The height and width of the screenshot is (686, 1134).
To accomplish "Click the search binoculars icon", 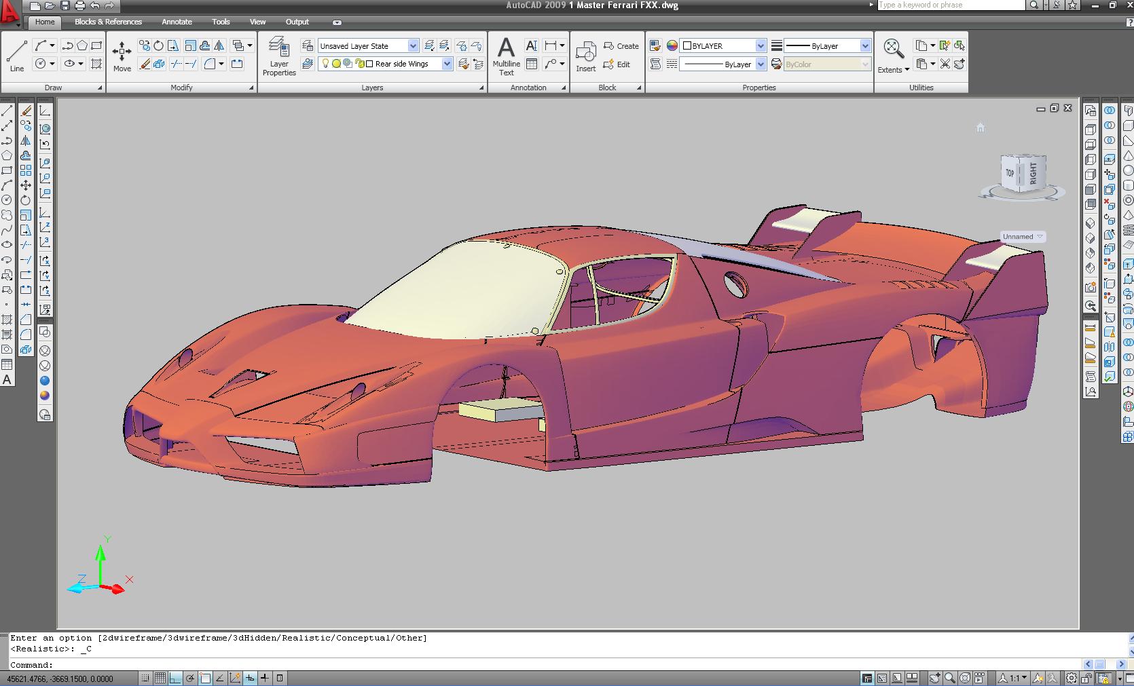I will tap(1034, 5).
